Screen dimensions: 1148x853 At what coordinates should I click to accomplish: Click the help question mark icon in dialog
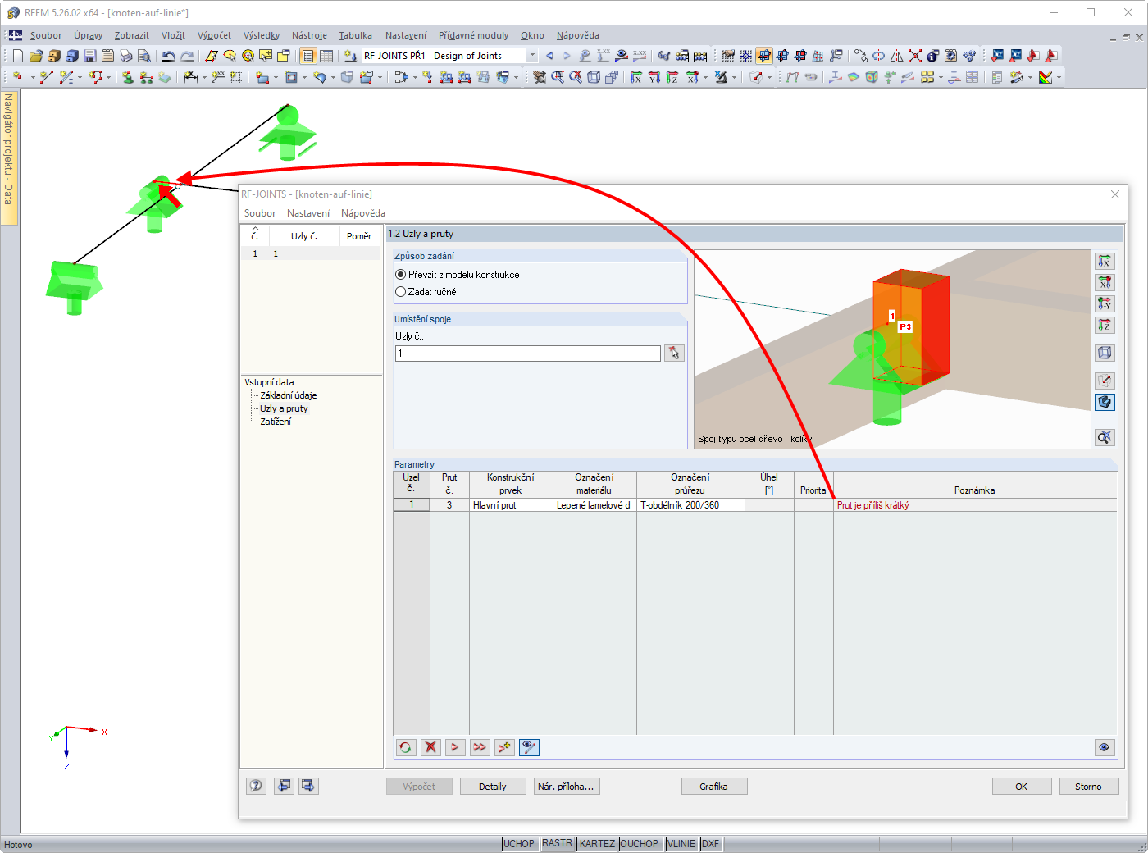(257, 786)
